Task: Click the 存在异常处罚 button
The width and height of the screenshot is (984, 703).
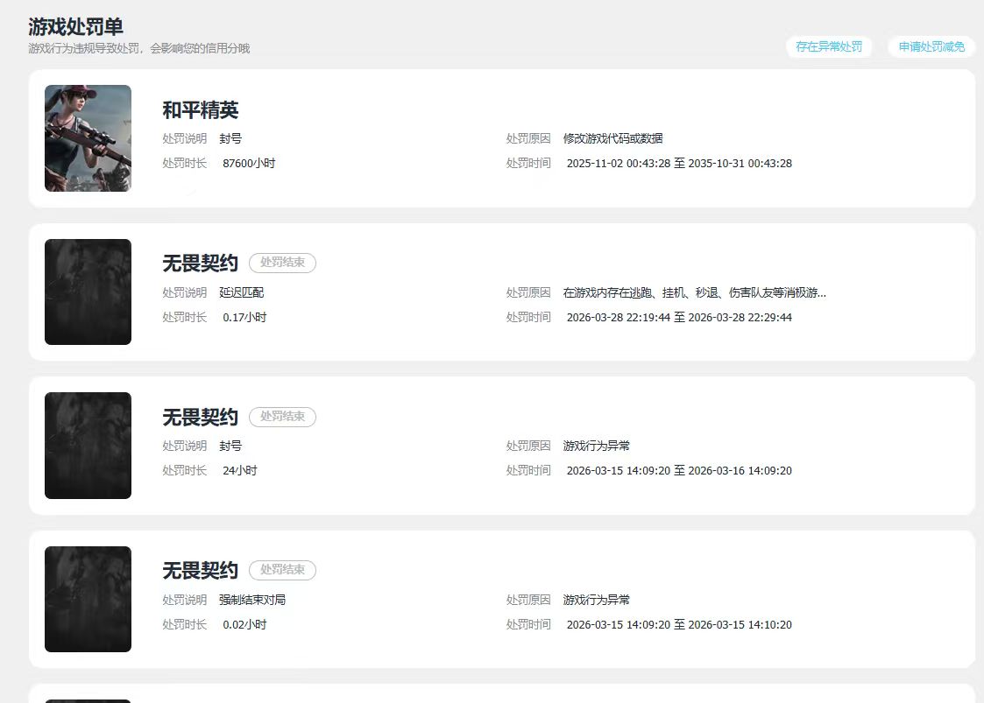Action: point(828,46)
